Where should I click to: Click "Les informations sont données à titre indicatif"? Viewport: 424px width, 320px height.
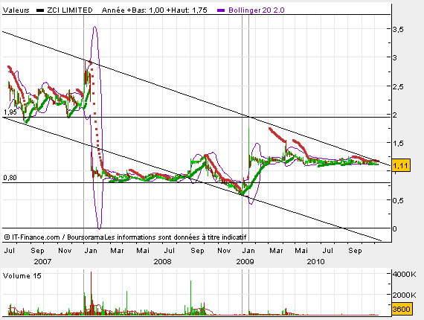point(176,237)
